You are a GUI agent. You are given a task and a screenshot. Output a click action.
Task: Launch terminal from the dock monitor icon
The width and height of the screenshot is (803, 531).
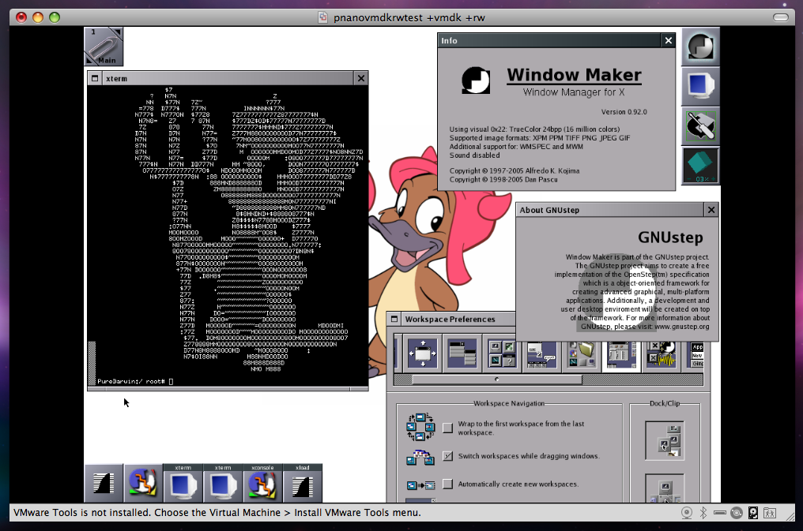coord(700,86)
